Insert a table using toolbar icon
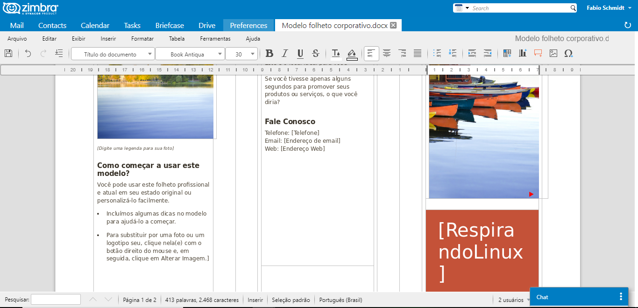Image resolution: width=638 pixels, height=308 pixels. (507, 54)
